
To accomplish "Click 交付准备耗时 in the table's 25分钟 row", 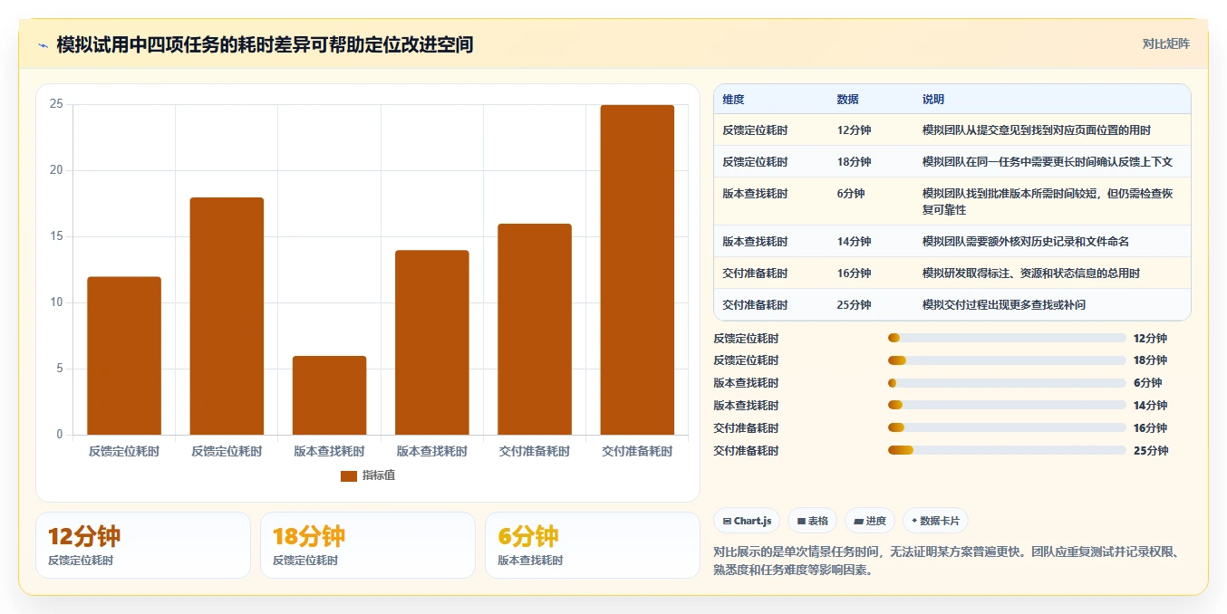I will click(755, 305).
